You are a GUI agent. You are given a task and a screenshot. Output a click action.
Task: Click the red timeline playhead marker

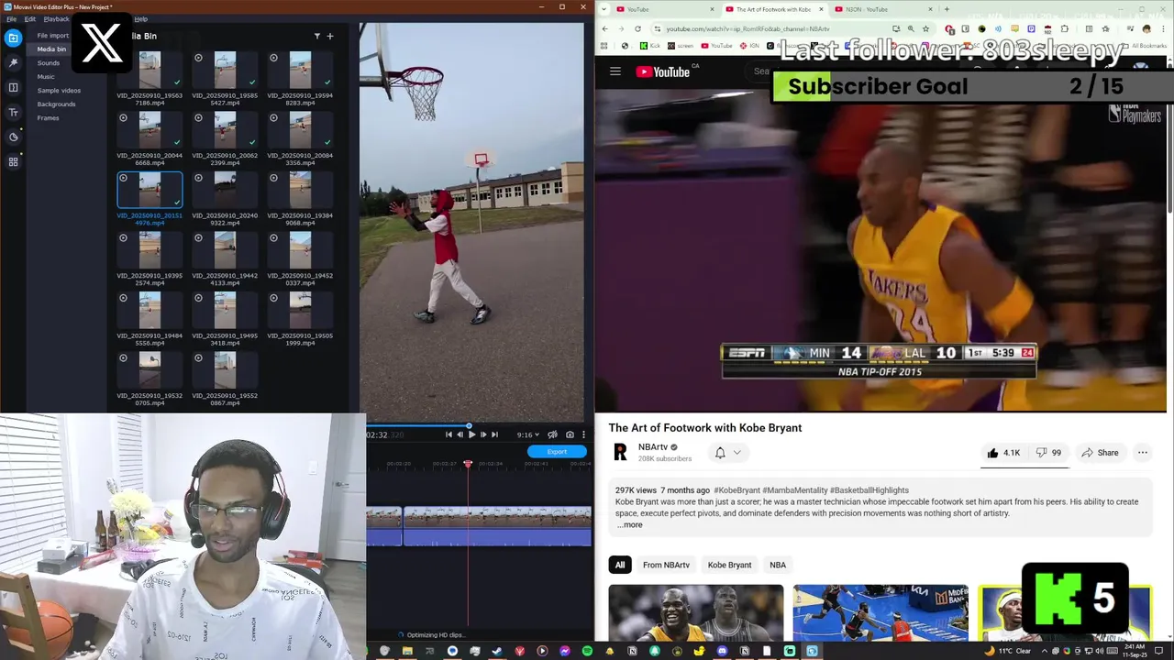pos(468,464)
